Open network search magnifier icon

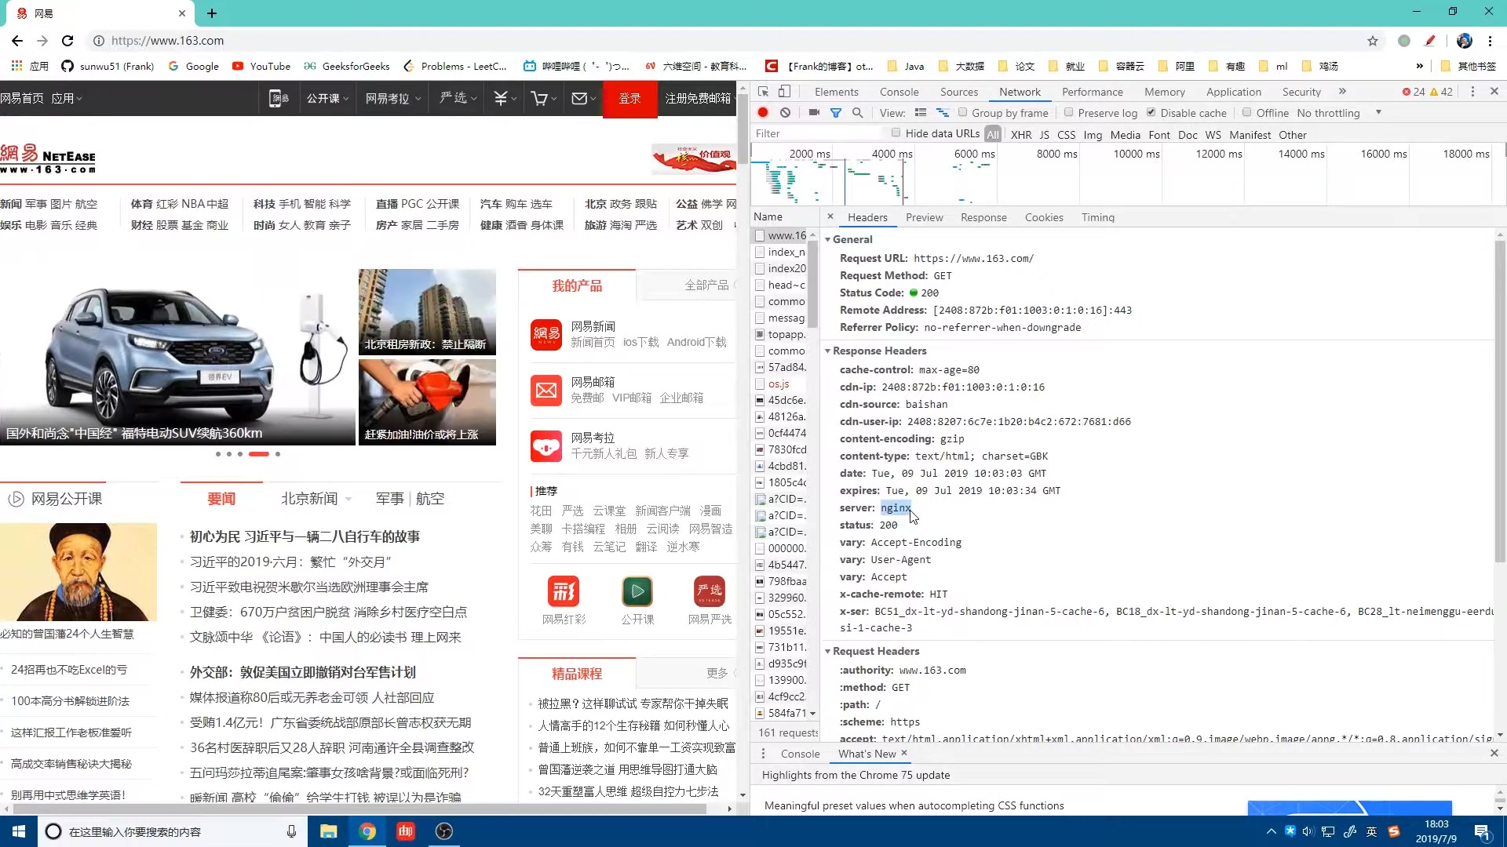coord(858,113)
